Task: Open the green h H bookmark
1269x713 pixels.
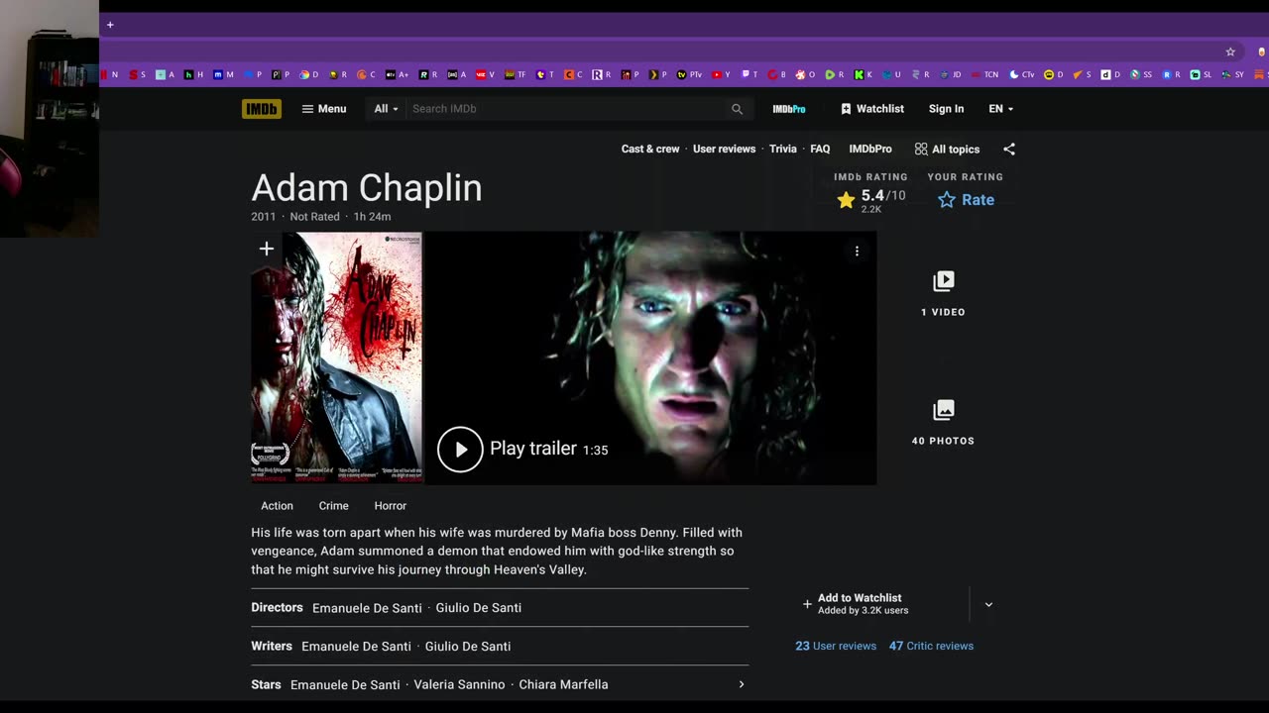Action: tap(194, 74)
